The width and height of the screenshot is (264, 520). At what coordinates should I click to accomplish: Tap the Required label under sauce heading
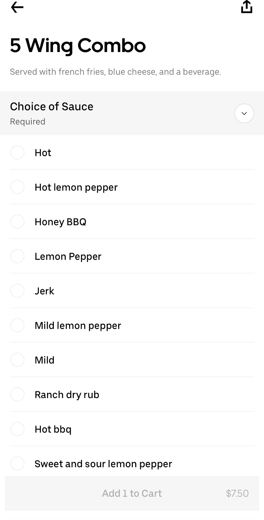[x=28, y=122]
